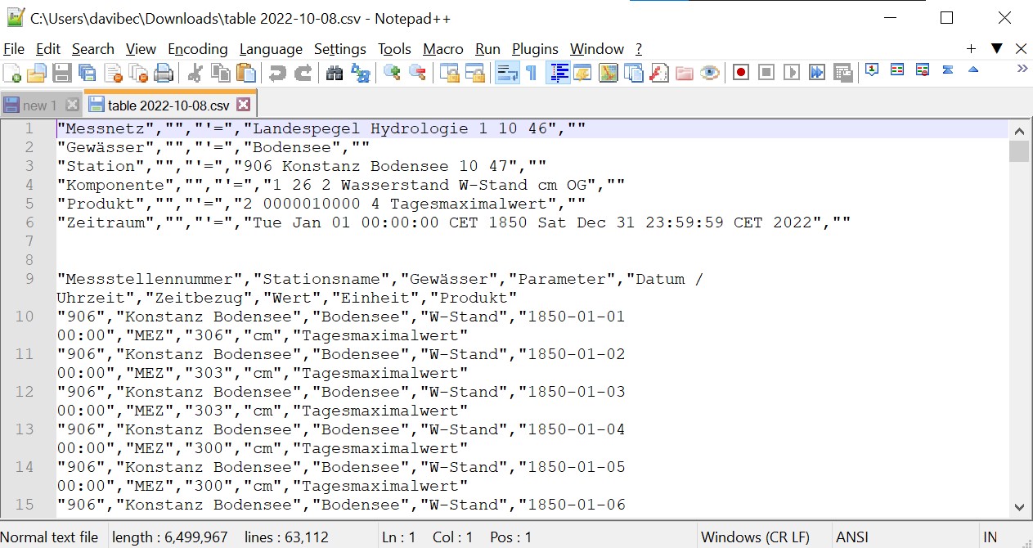Open the Plugins menu
1033x548 pixels.
535,49
